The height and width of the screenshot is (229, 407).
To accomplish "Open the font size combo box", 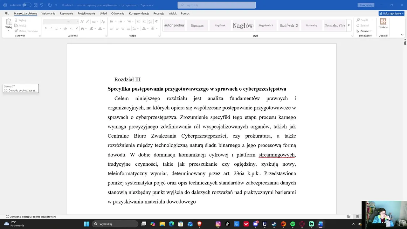I will pos(74,22).
